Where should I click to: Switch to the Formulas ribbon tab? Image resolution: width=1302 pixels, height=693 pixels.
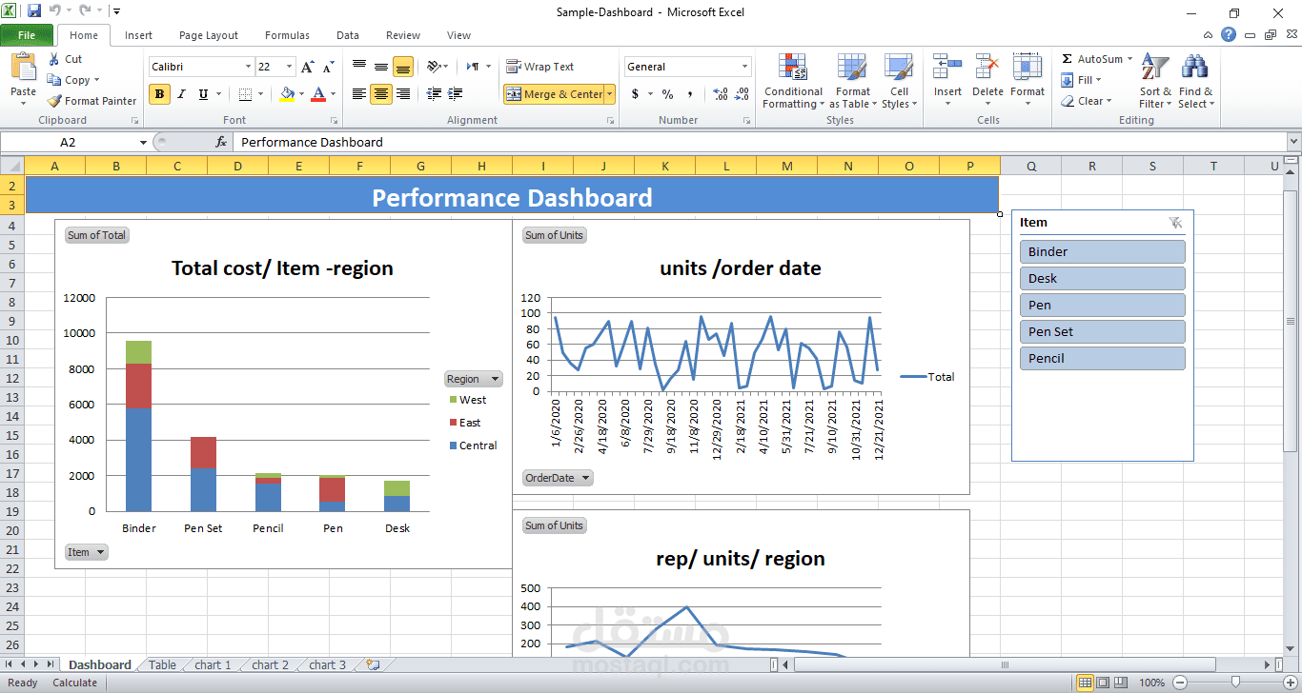(x=287, y=35)
